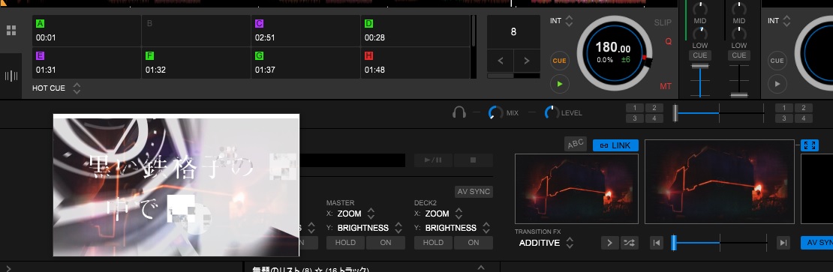Trigger hot cue G at 01:37
833x272 pixels.
pyautogui.click(x=305, y=62)
